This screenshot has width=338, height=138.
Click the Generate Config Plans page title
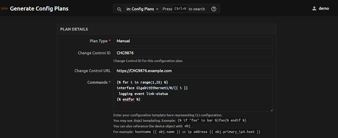coord(39,9)
